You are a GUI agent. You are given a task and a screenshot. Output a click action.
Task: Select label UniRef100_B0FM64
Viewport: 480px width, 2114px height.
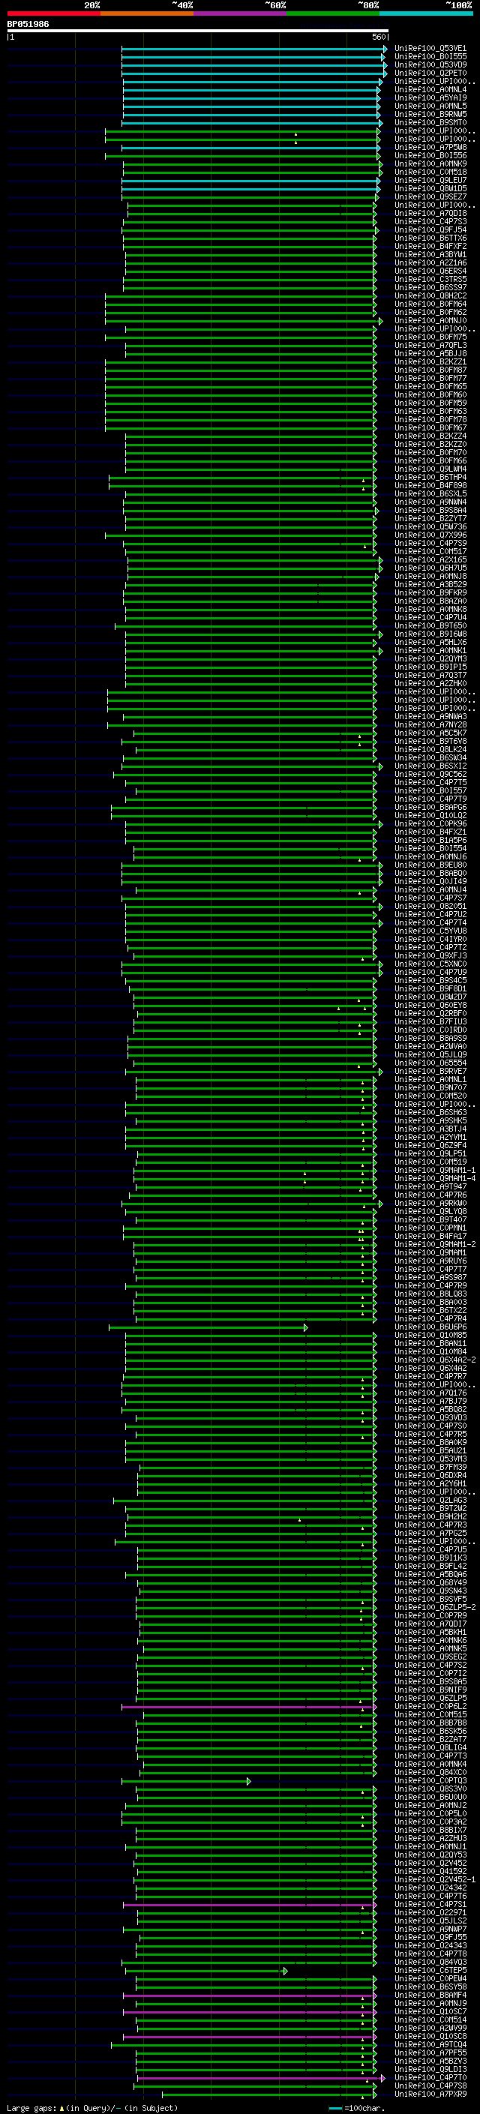point(430,304)
